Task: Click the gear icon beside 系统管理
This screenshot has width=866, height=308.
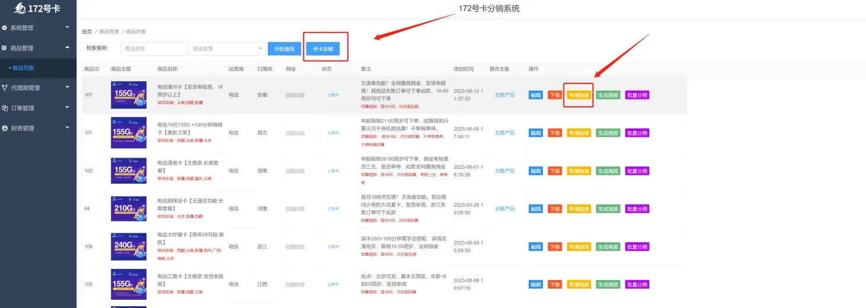Action: click(5, 28)
